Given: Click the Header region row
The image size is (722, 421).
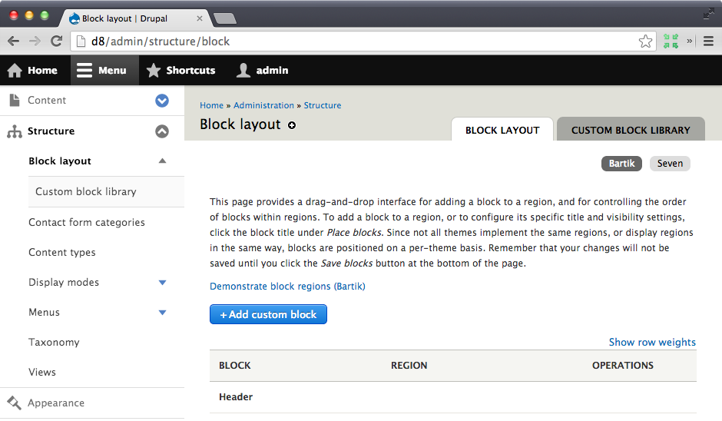Looking at the screenshot, I should [452, 397].
